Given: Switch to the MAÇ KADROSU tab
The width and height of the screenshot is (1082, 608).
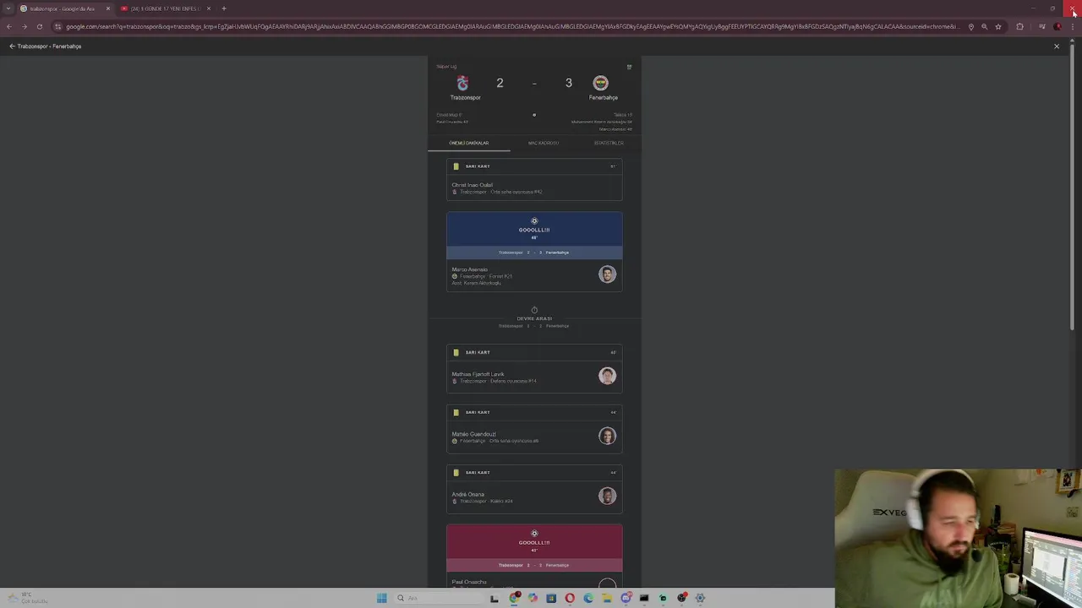Looking at the screenshot, I should [x=544, y=143].
